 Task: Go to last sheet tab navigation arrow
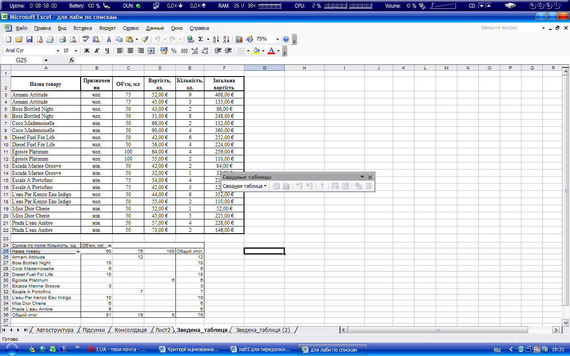click(26, 330)
